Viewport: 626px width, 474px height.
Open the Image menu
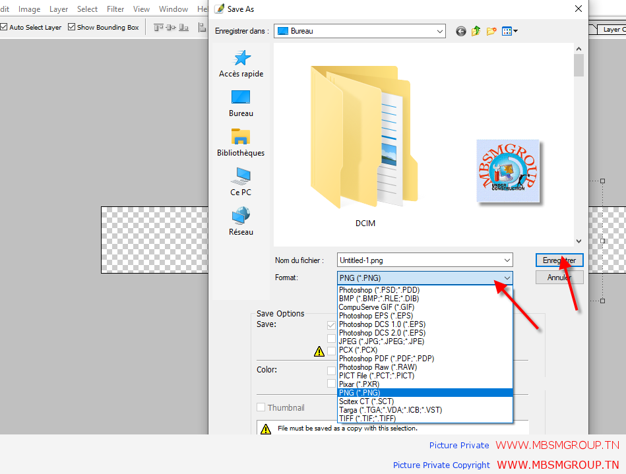click(29, 9)
